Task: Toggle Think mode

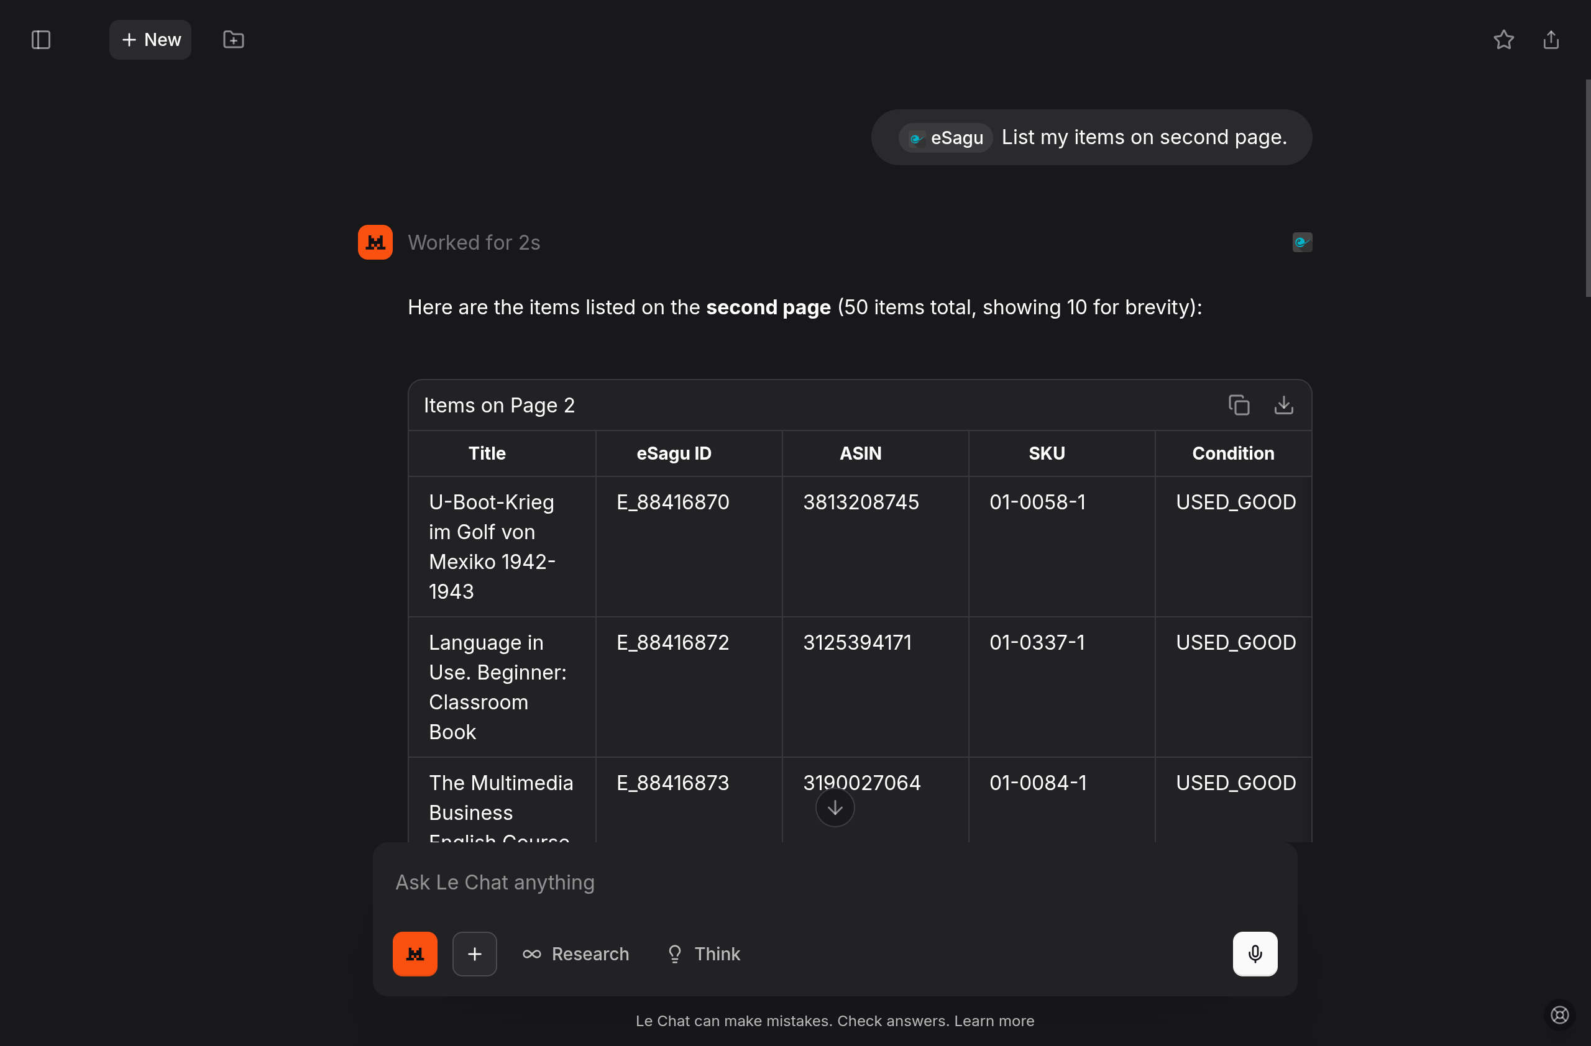Action: pyautogui.click(x=704, y=954)
